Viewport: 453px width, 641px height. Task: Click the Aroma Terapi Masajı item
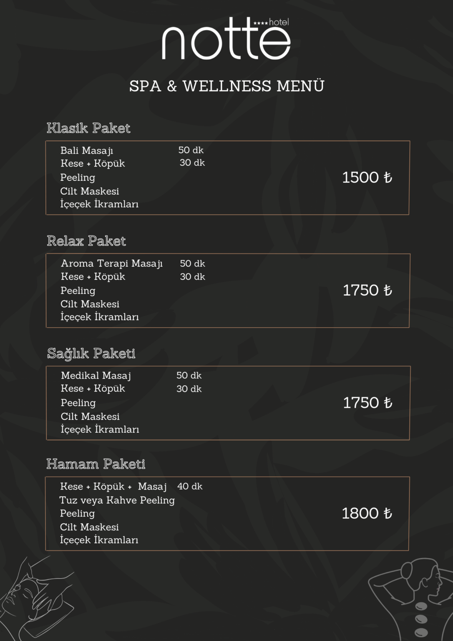112,263
